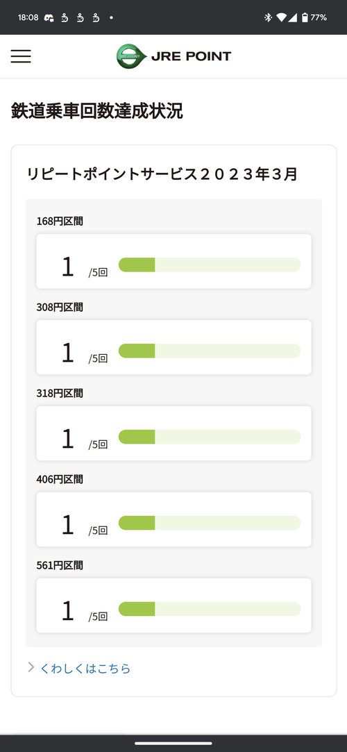The image size is (347, 752).
Task: Tap the Wi-Fi status icon
Action: pos(281,18)
